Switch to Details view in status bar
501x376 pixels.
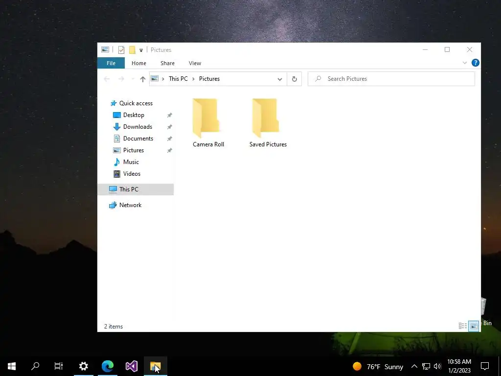463,326
